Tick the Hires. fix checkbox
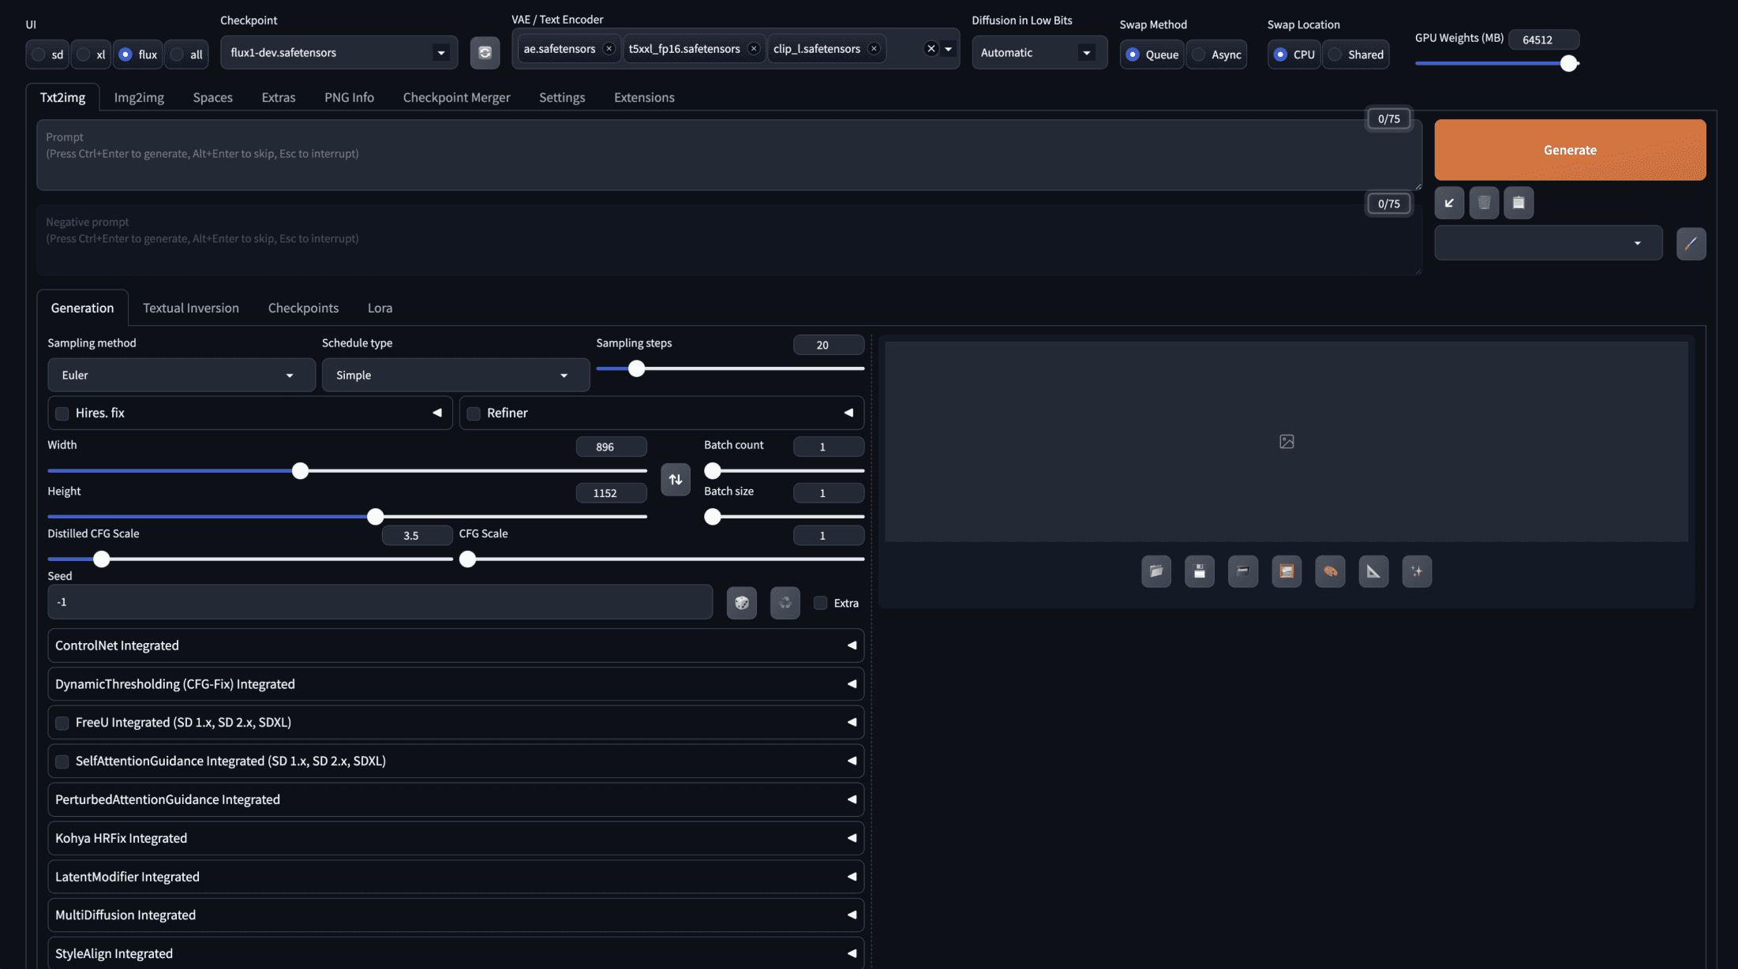The width and height of the screenshot is (1738, 969). click(x=62, y=413)
